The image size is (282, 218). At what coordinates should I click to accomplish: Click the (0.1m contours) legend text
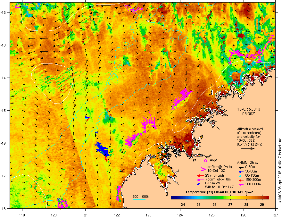pos(249,133)
